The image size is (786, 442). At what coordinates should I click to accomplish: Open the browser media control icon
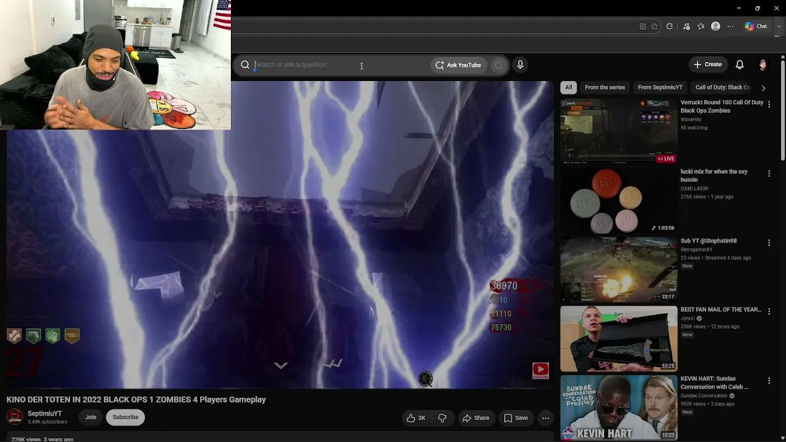click(x=686, y=26)
